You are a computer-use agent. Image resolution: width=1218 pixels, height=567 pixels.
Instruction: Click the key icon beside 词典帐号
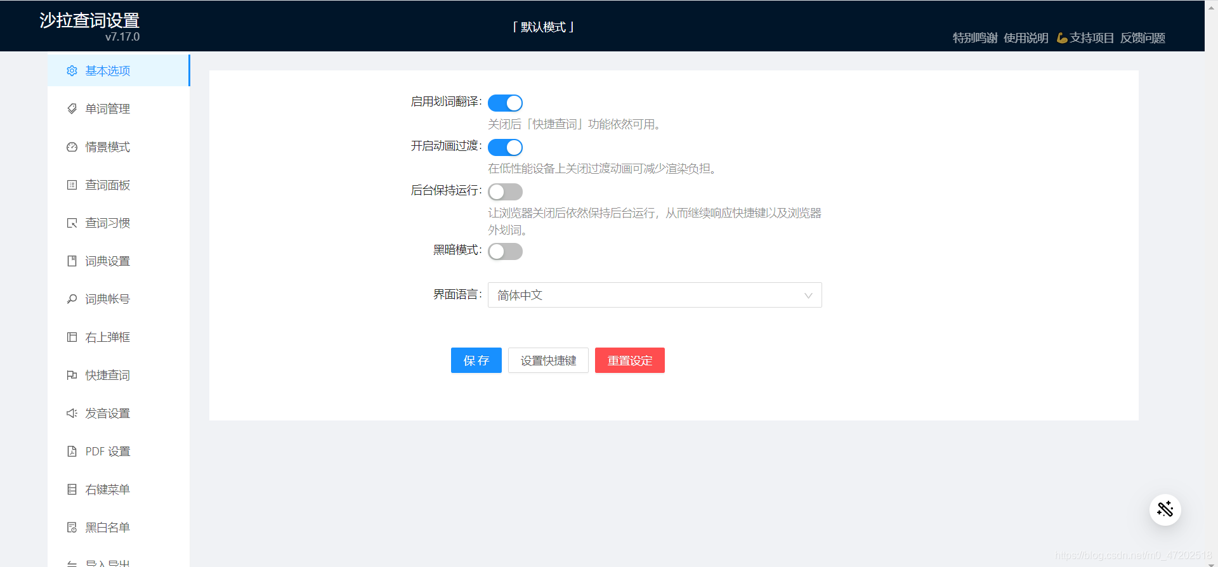click(72, 299)
